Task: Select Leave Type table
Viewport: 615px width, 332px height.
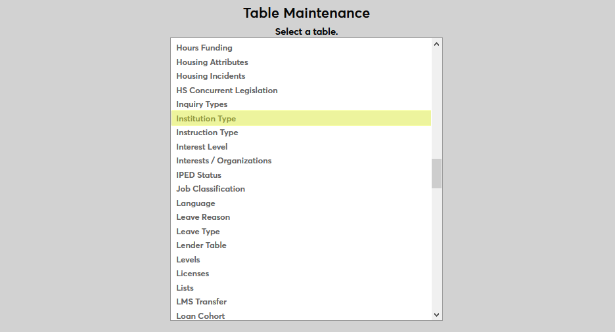Action: coord(198,232)
